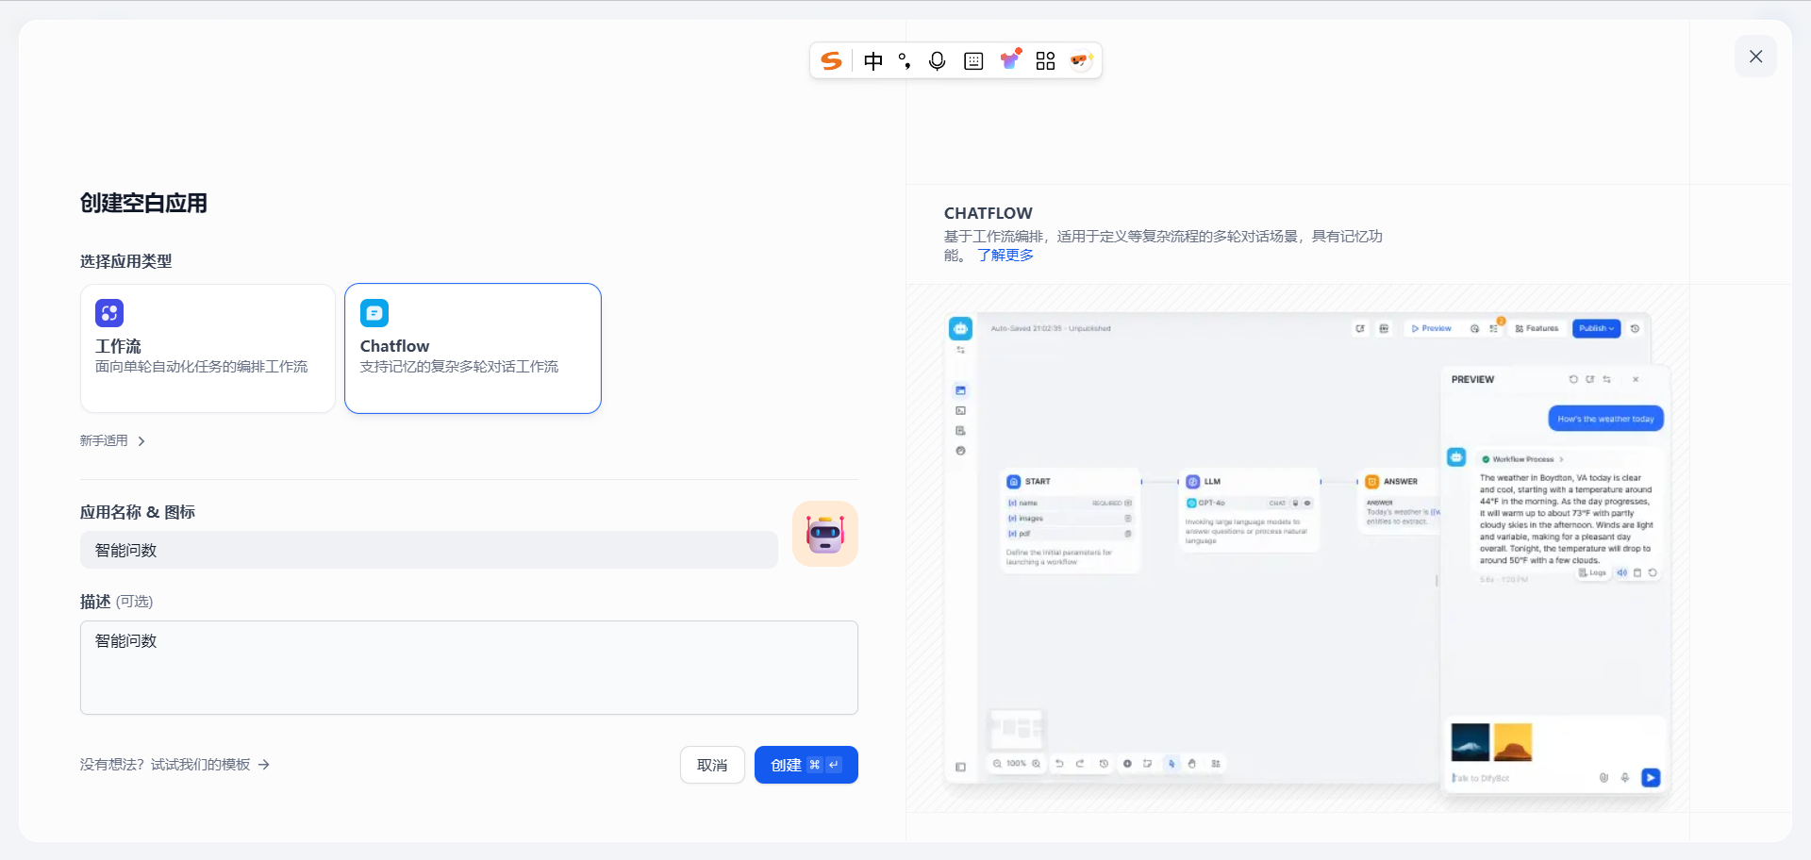This screenshot has height=860, width=1811.
Task: Click the app name input field
Action: click(x=429, y=550)
